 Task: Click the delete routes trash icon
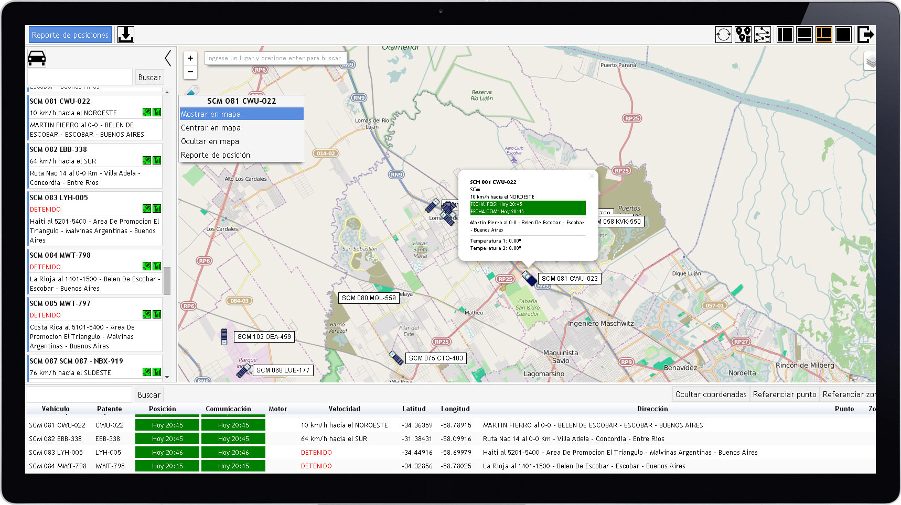point(762,35)
